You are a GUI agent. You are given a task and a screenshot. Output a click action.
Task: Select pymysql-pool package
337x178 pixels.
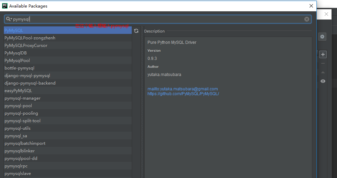[x=68, y=105]
